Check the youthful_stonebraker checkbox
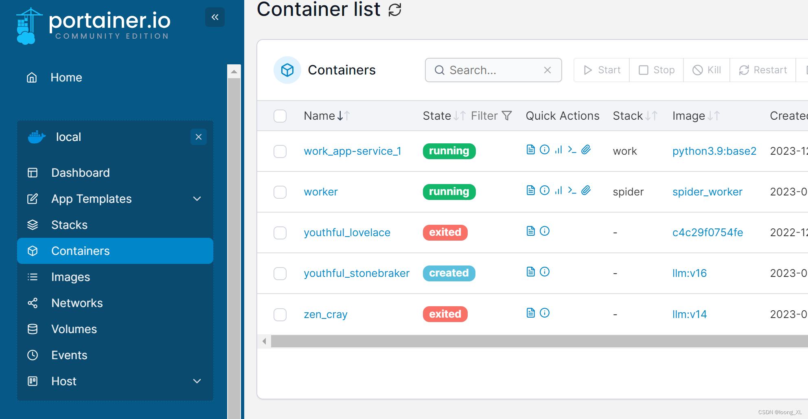Viewport: 808px width, 419px height. coord(280,274)
